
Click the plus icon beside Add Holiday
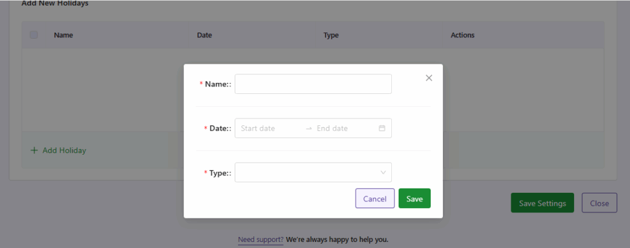point(34,150)
